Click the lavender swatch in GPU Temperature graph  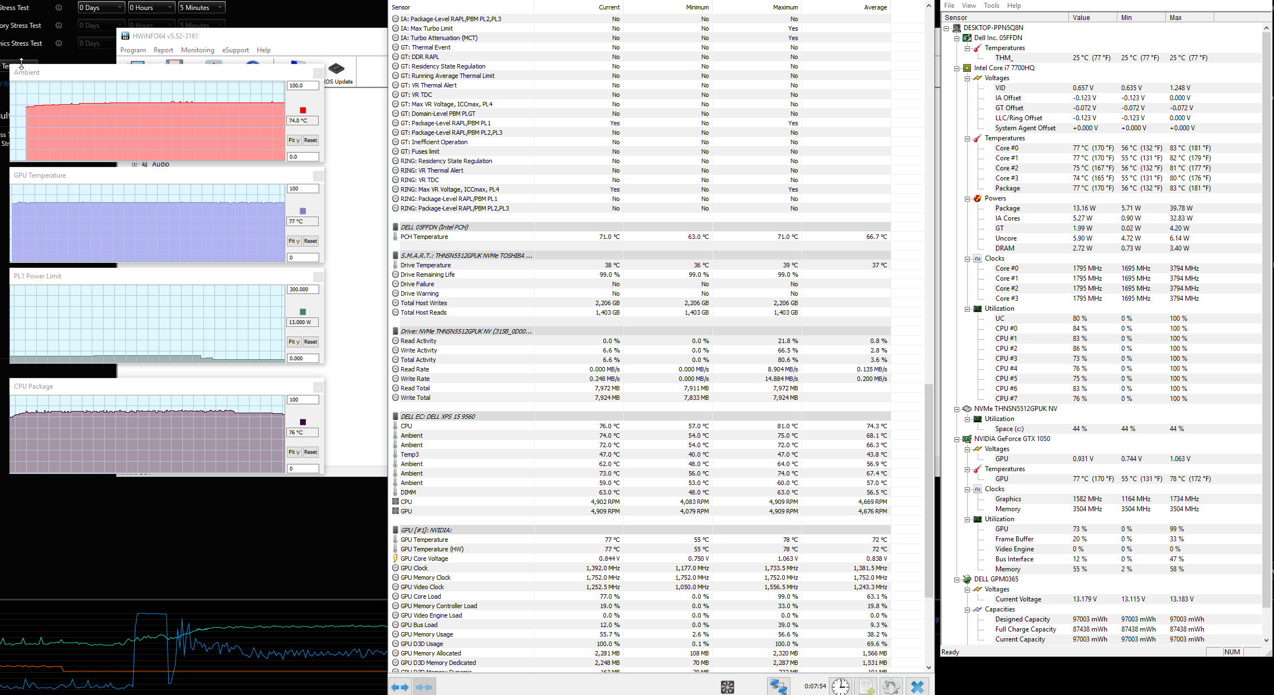coord(302,211)
